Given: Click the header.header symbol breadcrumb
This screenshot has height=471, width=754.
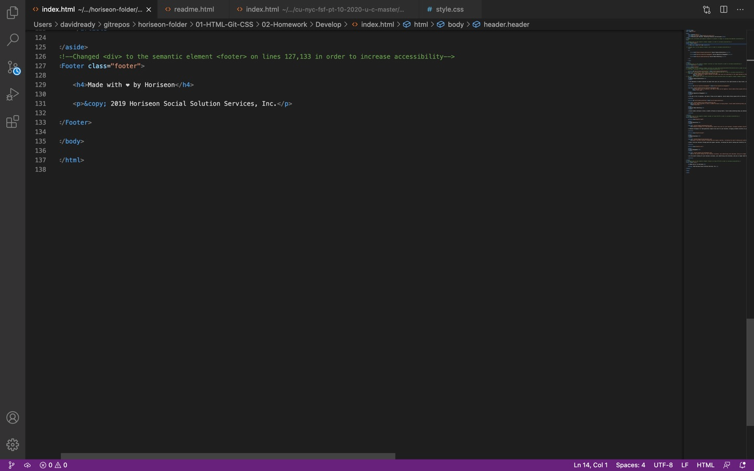Looking at the screenshot, I should coord(501,24).
